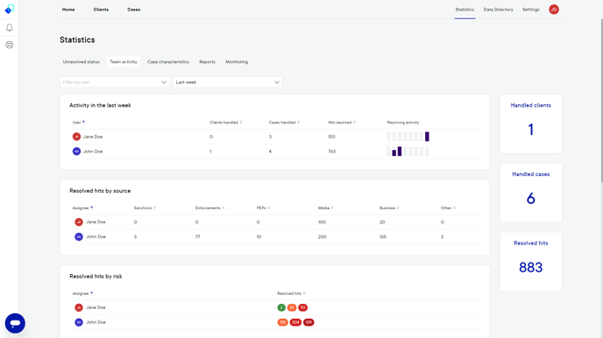Switch to Case characteristics tab
This screenshot has height=338, width=603.
168,62
